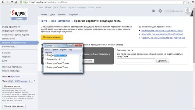The height and width of the screenshot is (110, 195).
Task: Open Папки и метки in sidebar
Action: point(9,39)
